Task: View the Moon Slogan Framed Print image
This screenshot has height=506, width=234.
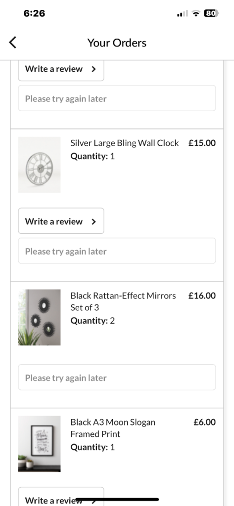Action: [x=40, y=444]
